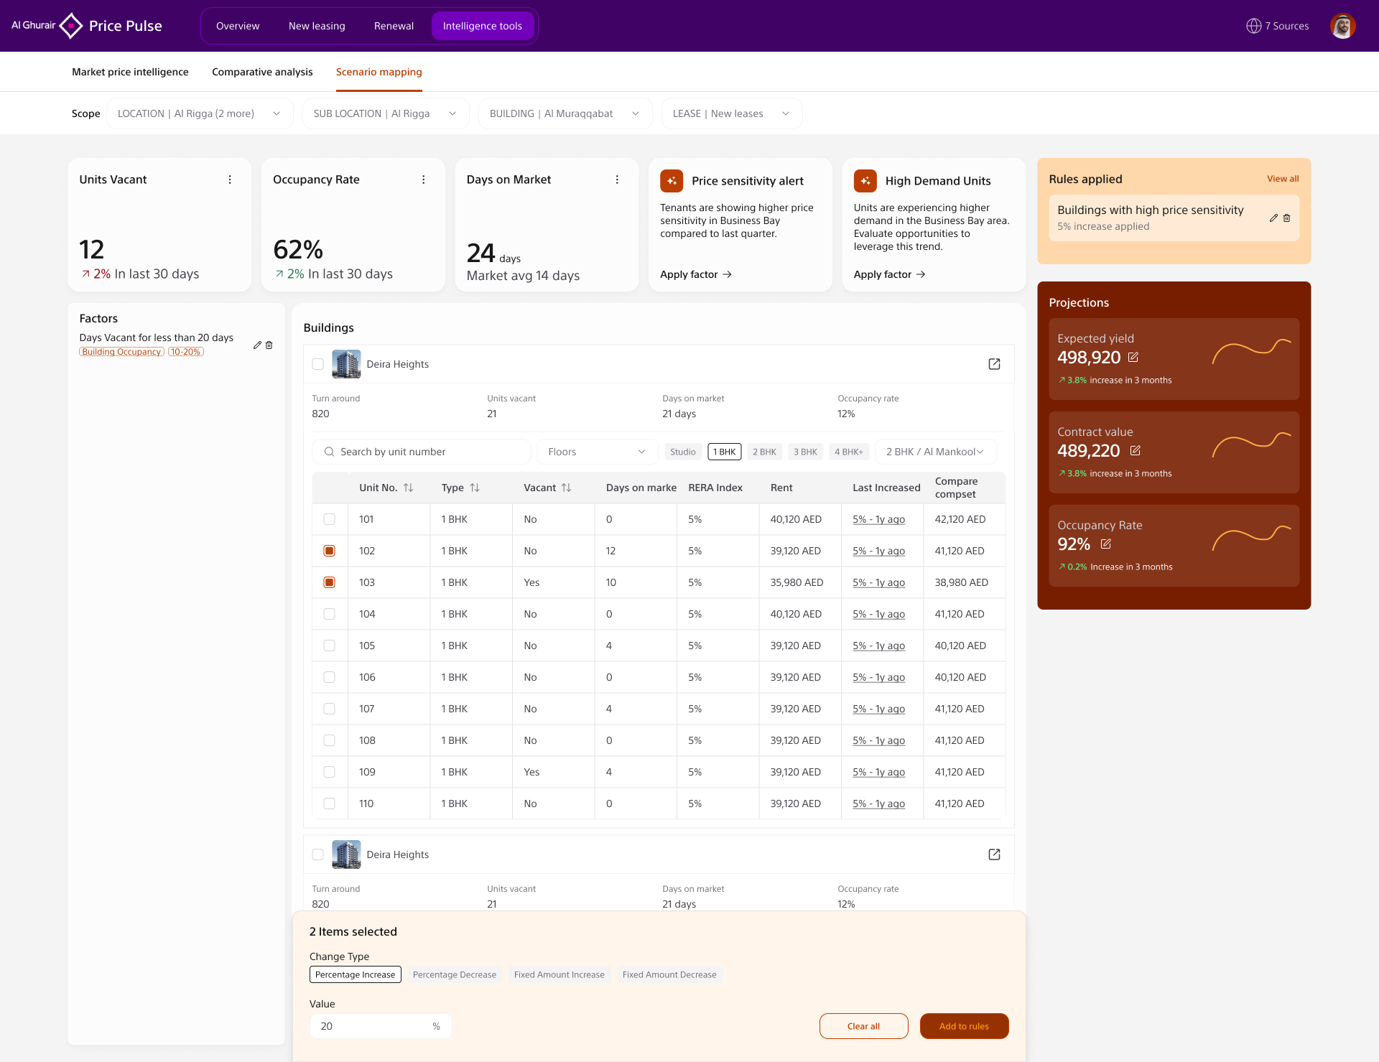The image size is (1379, 1062).
Task: Tick the first Deira Heights building checkbox
Action: coord(317,364)
